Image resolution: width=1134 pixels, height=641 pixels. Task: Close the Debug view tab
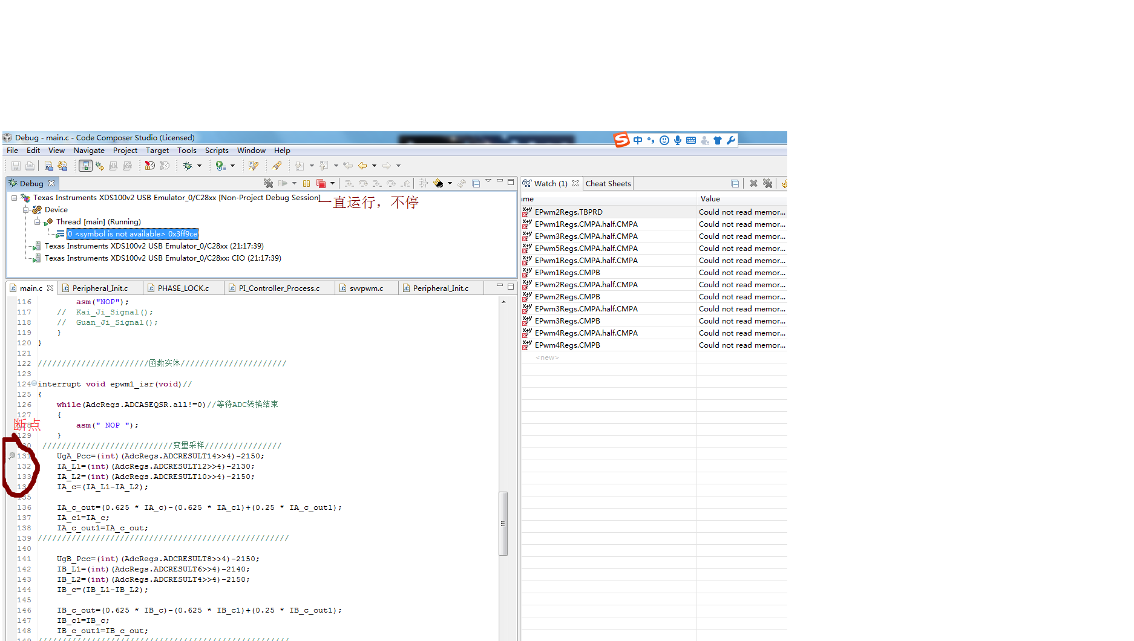click(x=51, y=183)
